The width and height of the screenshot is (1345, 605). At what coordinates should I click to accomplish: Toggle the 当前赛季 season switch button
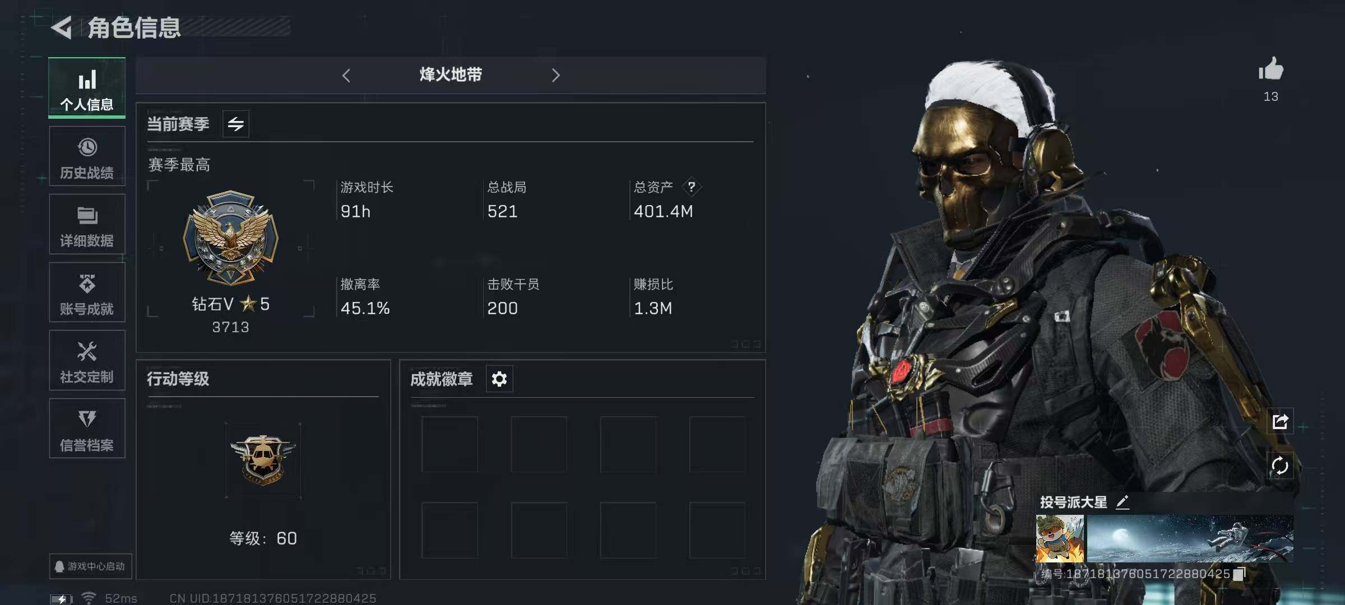click(236, 124)
